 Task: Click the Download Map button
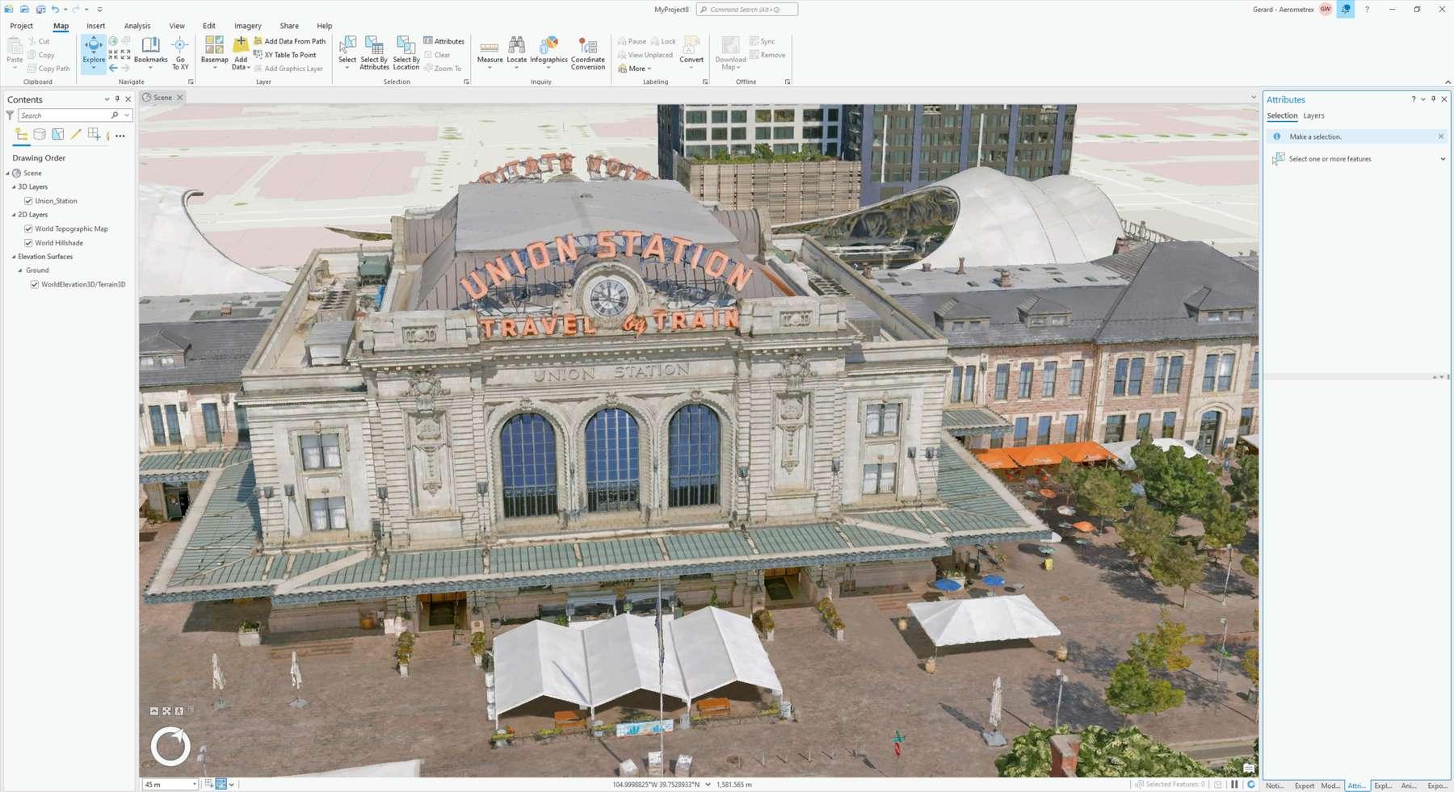point(730,52)
